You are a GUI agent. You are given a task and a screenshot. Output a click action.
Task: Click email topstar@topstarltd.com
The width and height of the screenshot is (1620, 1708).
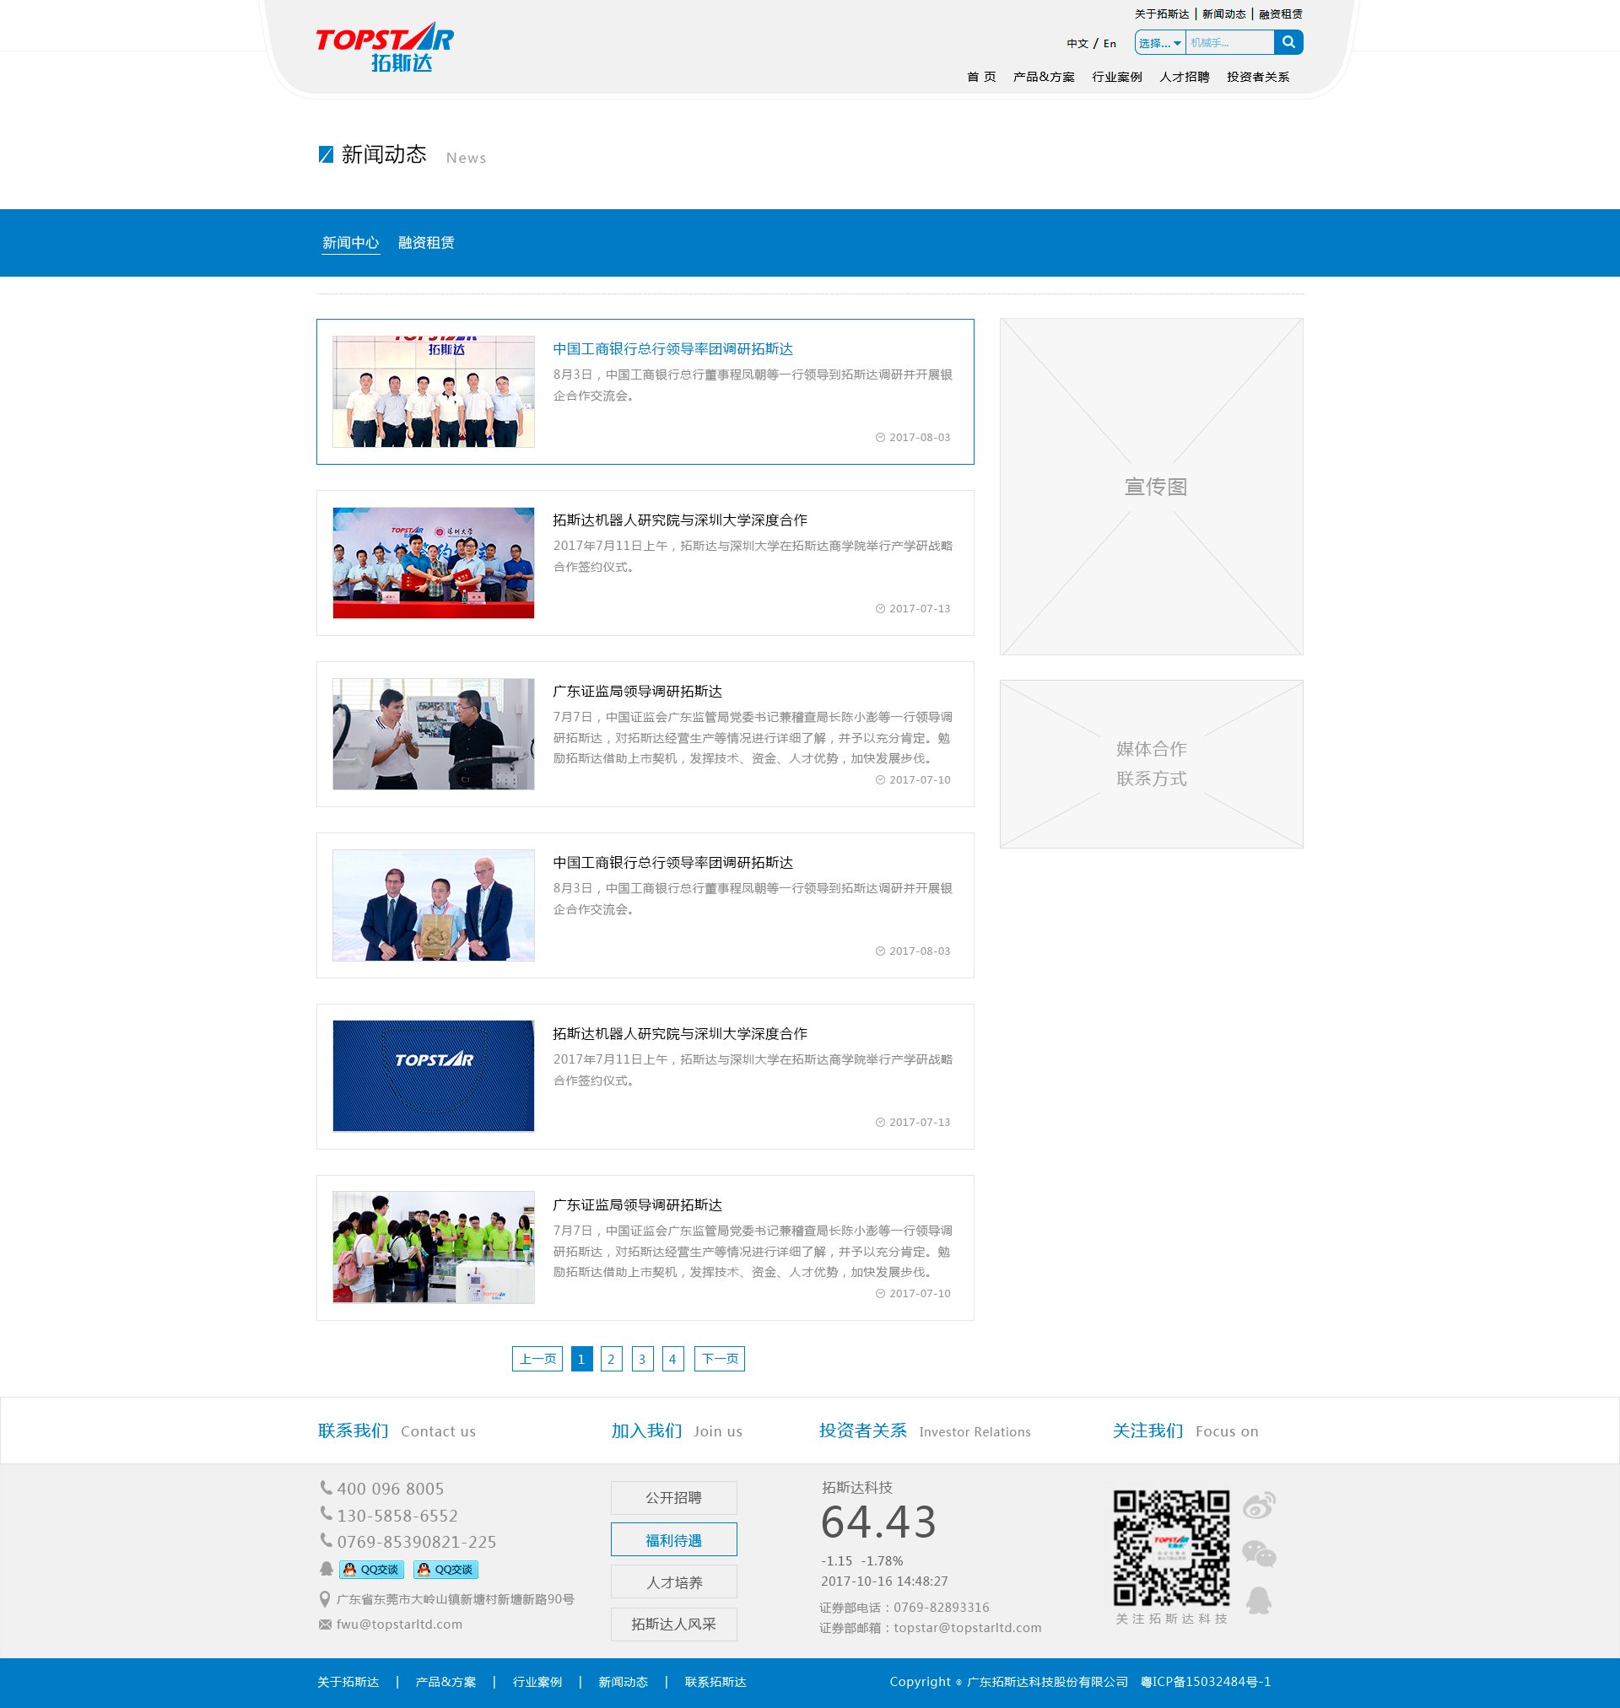pyautogui.click(x=967, y=1628)
